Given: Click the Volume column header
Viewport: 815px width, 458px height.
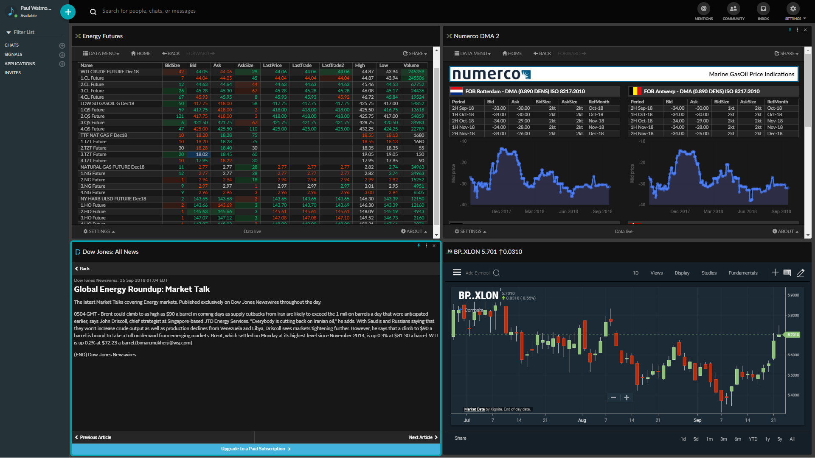Looking at the screenshot, I should tap(411, 66).
